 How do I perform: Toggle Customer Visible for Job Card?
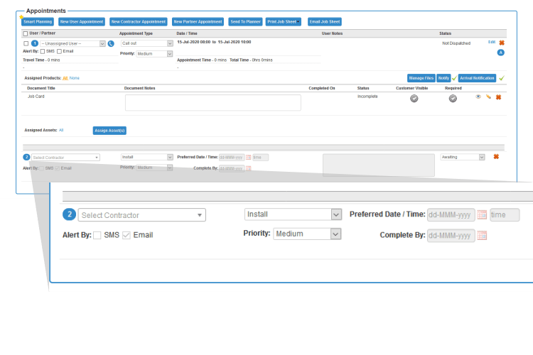coord(414,98)
